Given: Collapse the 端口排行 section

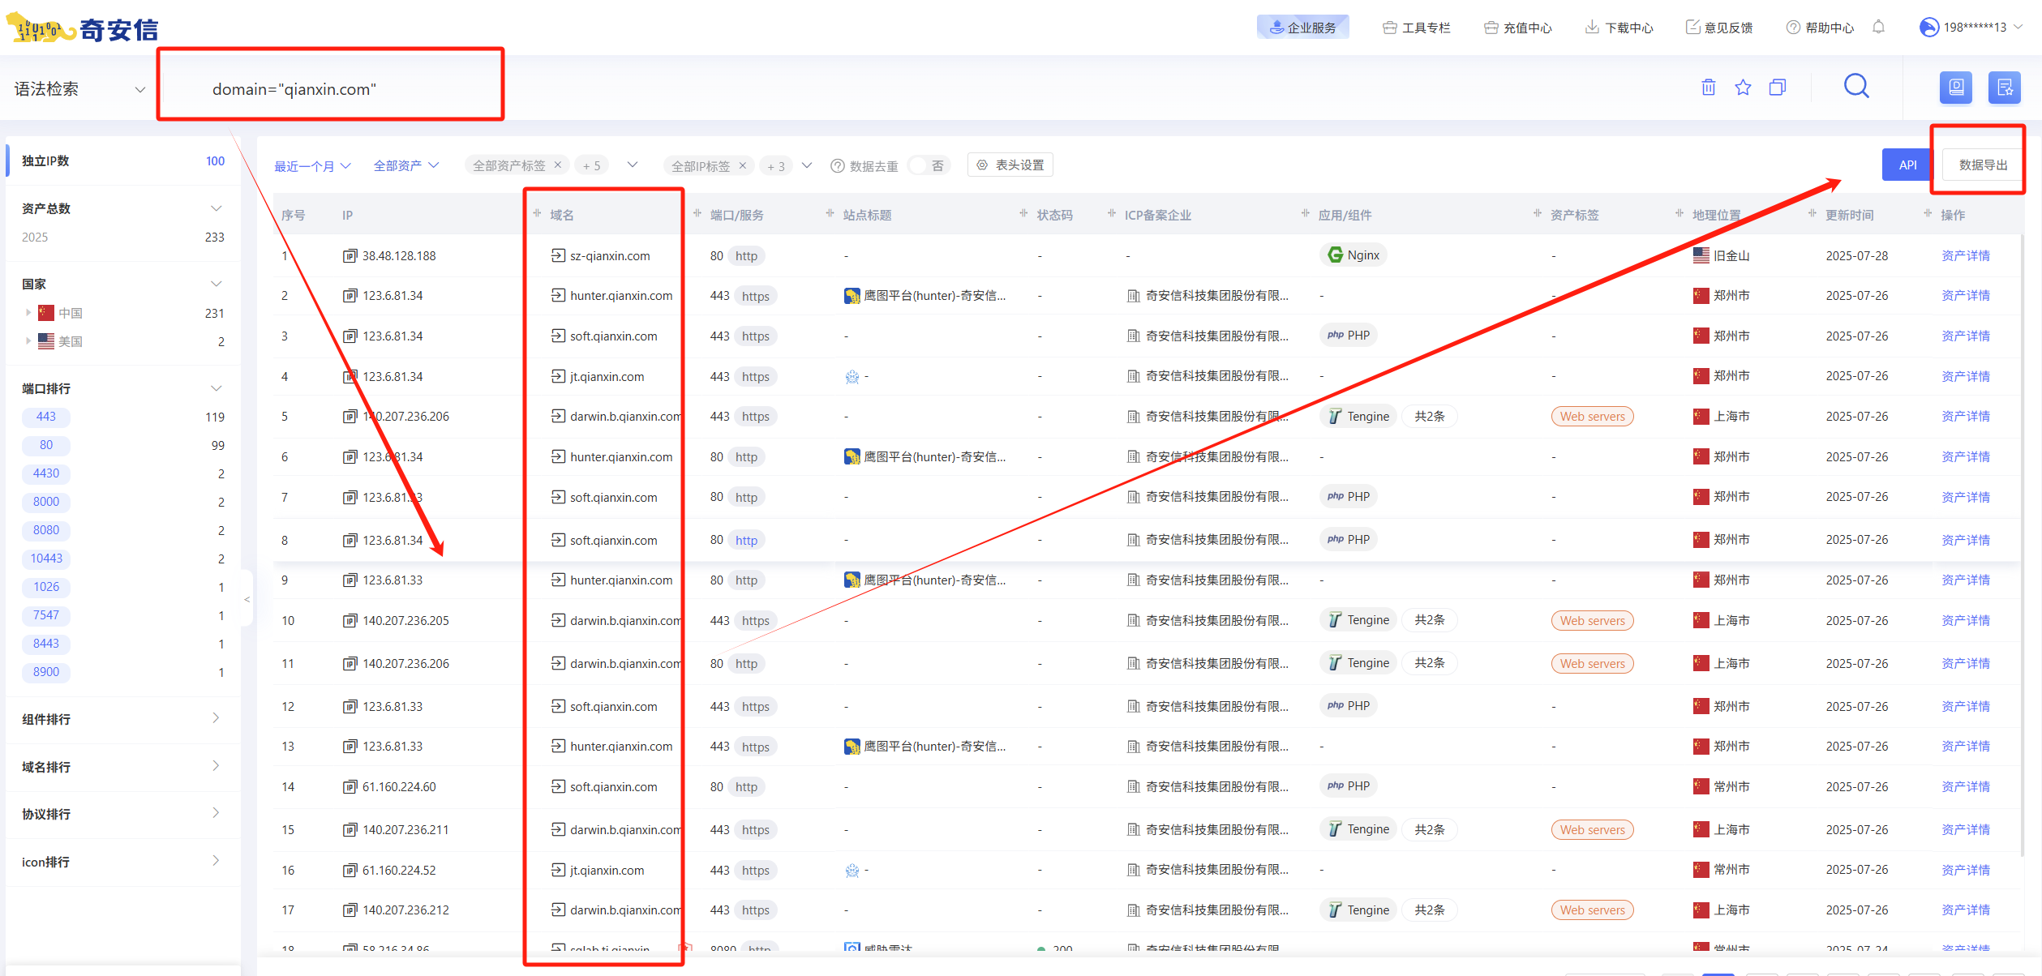Looking at the screenshot, I should (216, 388).
